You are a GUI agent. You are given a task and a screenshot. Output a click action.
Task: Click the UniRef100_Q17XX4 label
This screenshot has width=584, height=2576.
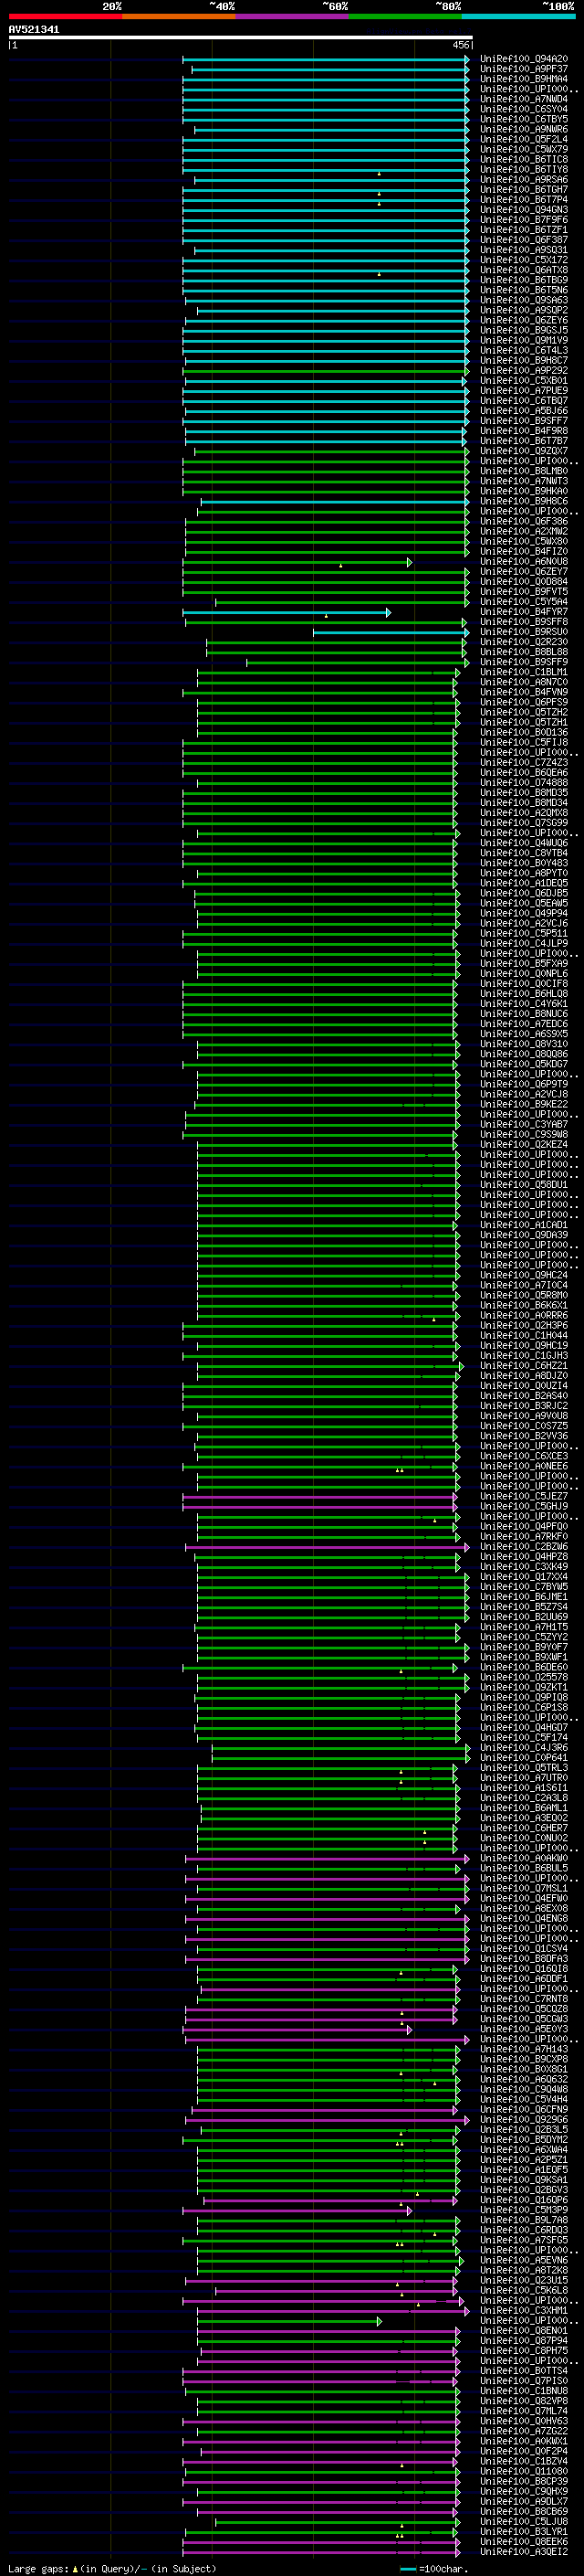coord(523,1577)
